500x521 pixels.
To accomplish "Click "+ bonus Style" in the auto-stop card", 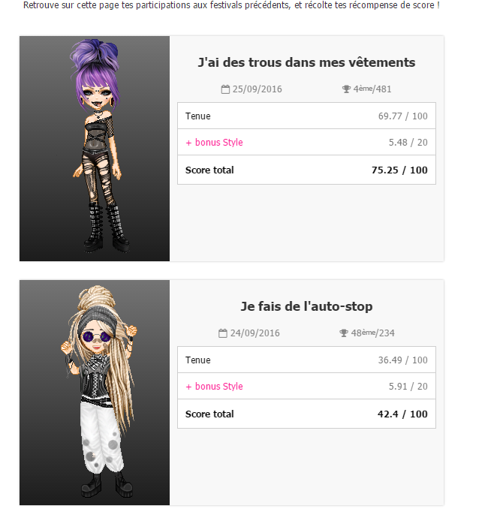I will pyautogui.click(x=214, y=387).
